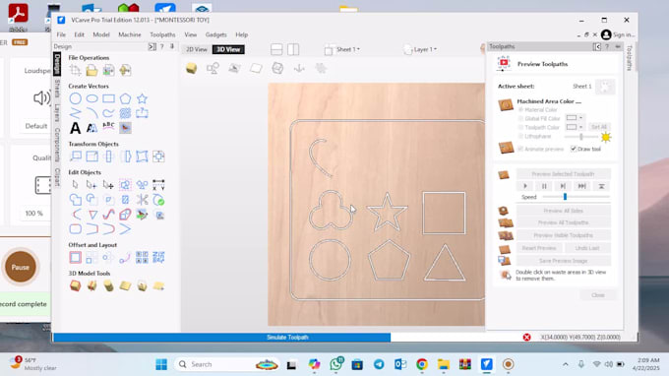Select the Set Size transform tool
This screenshot has width=669, height=376.
click(x=91, y=157)
